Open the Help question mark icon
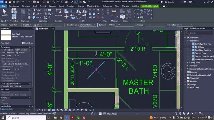 coord(190,2)
